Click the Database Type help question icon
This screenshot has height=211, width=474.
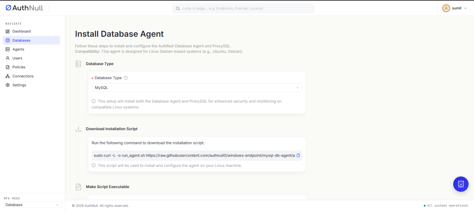[x=126, y=78]
